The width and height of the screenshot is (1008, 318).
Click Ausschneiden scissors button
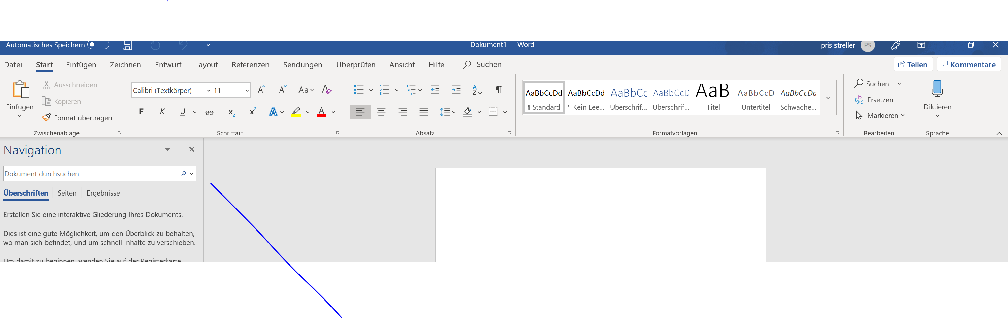tap(70, 85)
